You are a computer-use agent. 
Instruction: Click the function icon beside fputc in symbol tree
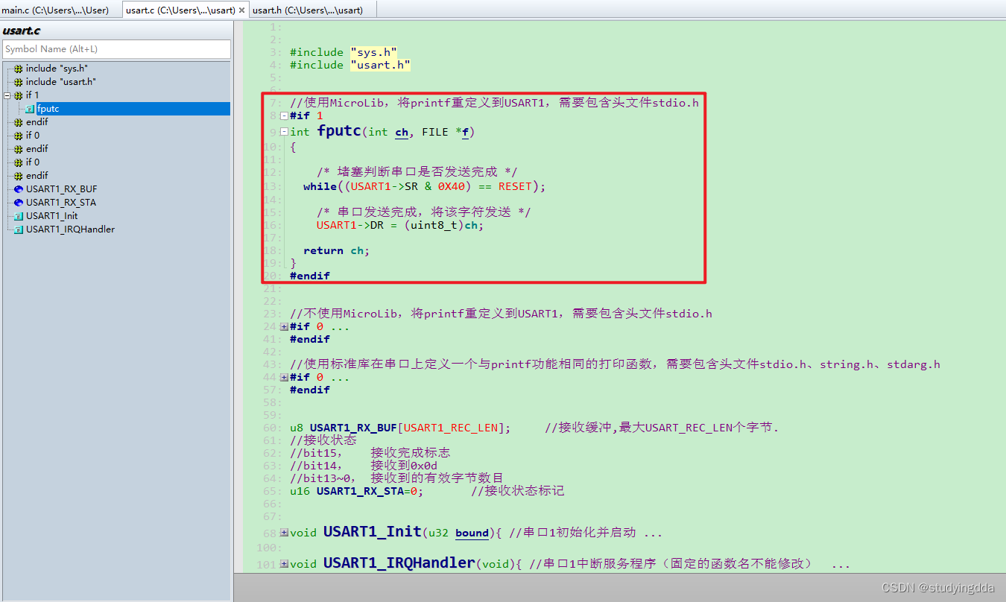[30, 109]
